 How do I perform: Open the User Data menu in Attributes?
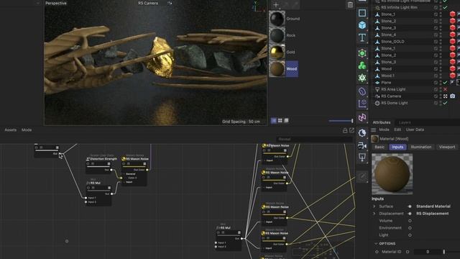pos(415,129)
